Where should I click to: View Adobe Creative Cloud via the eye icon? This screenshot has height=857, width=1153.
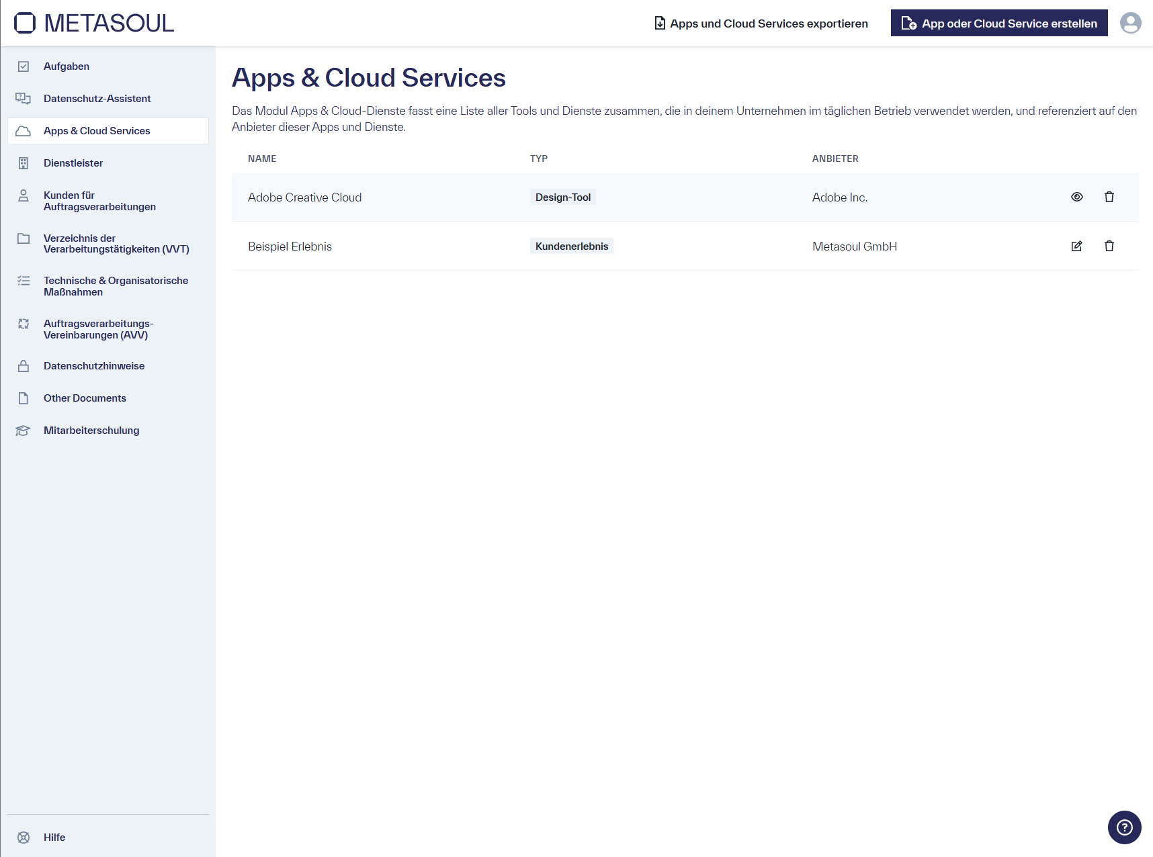[1076, 197]
